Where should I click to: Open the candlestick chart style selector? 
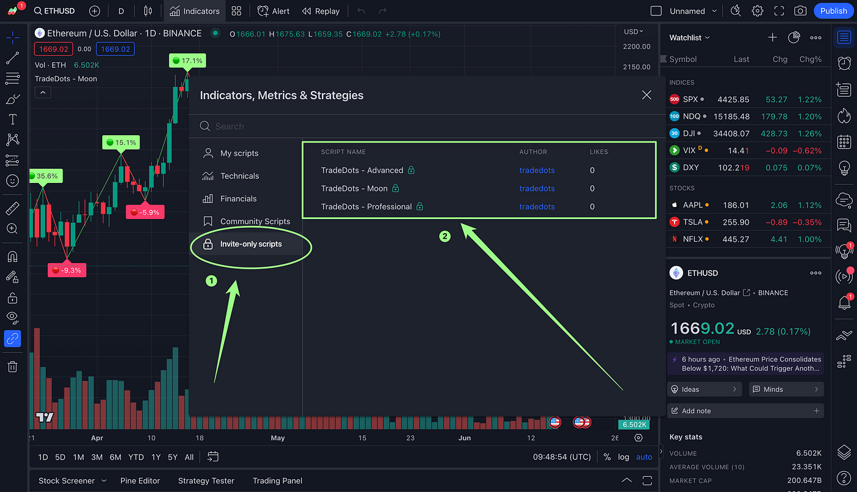[147, 11]
